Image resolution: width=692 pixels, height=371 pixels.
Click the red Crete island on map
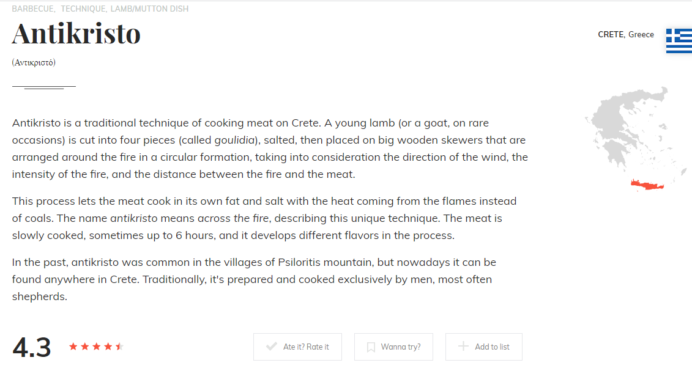click(650, 184)
